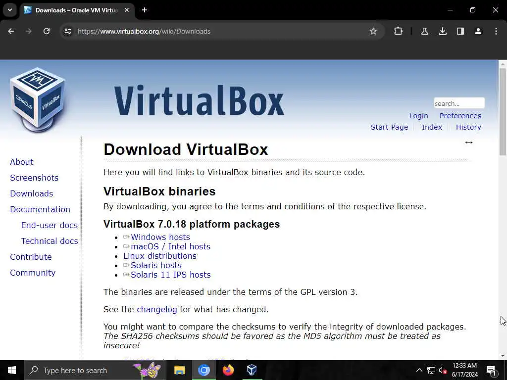Click the taskbar search box
The height and width of the screenshot is (380, 507).
click(95, 370)
